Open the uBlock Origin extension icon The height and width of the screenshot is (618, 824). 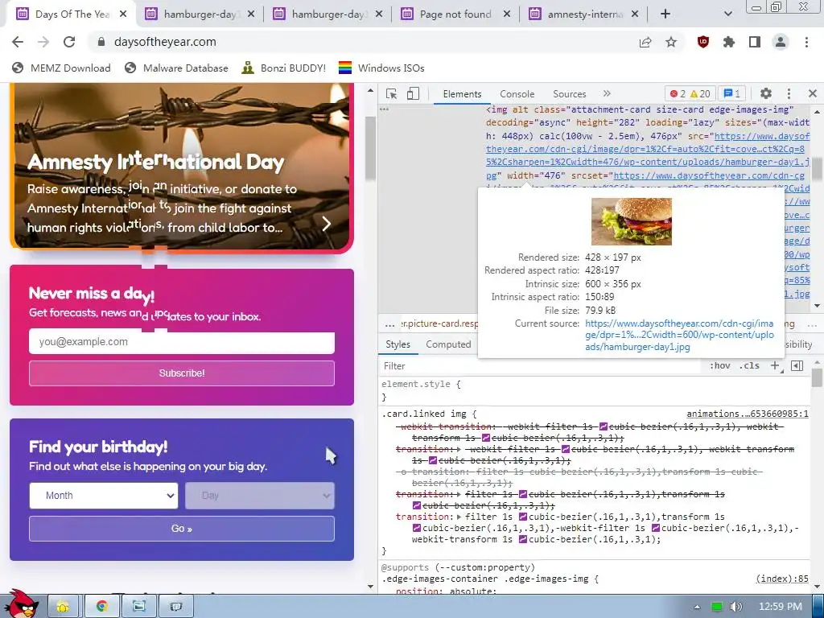point(703,42)
